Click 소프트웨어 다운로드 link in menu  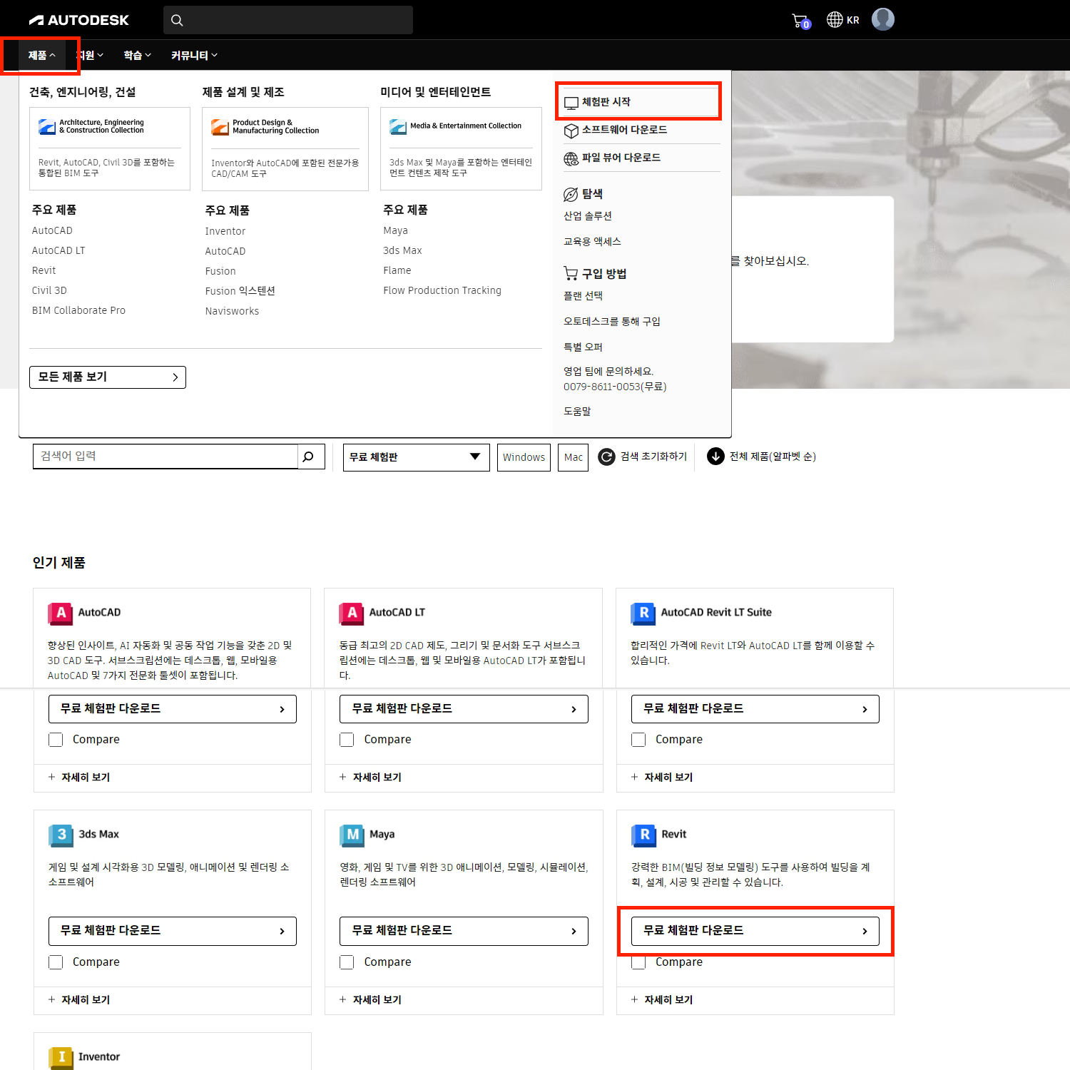point(624,130)
